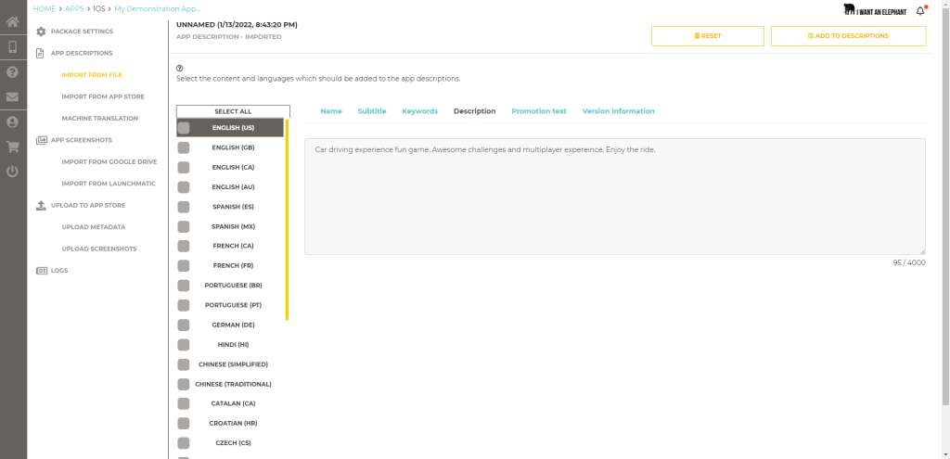Open the help question mark sidebar icon
Image resolution: width=950 pixels, height=459 pixels.
13,72
